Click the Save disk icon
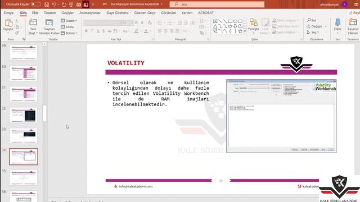This screenshot has width=360, height=202. [47, 4]
